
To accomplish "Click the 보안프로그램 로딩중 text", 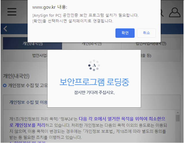I will click(x=94, y=82).
